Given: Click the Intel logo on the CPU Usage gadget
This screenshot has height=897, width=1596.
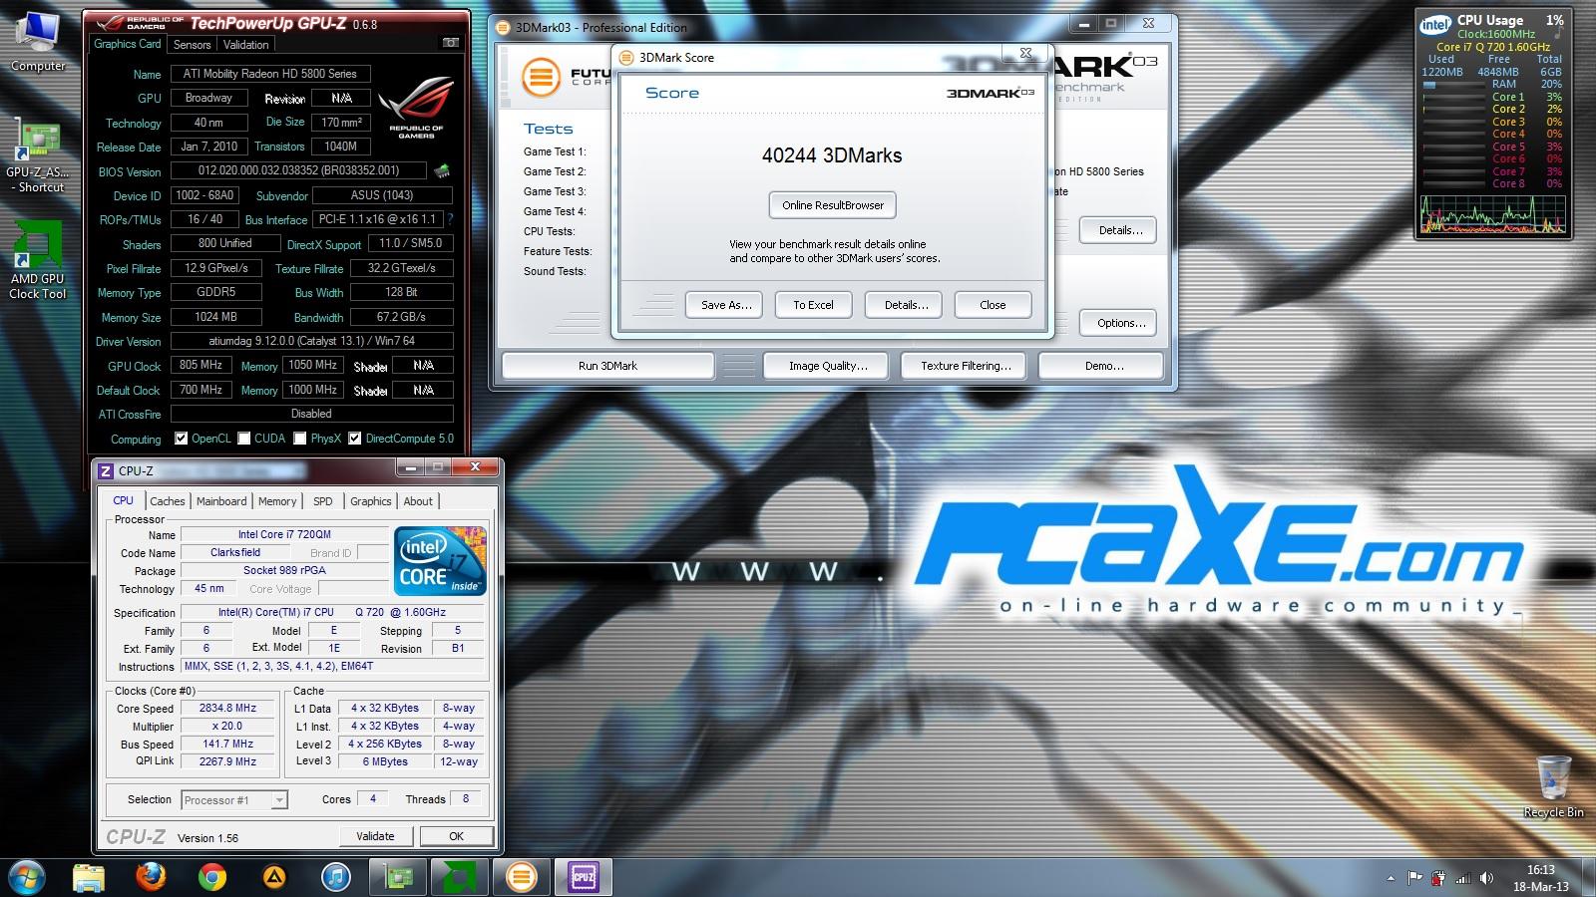Looking at the screenshot, I should click(1435, 25).
